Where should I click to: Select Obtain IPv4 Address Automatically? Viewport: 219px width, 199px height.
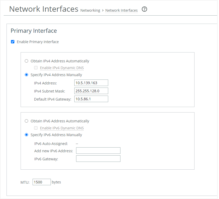(x=26, y=61)
